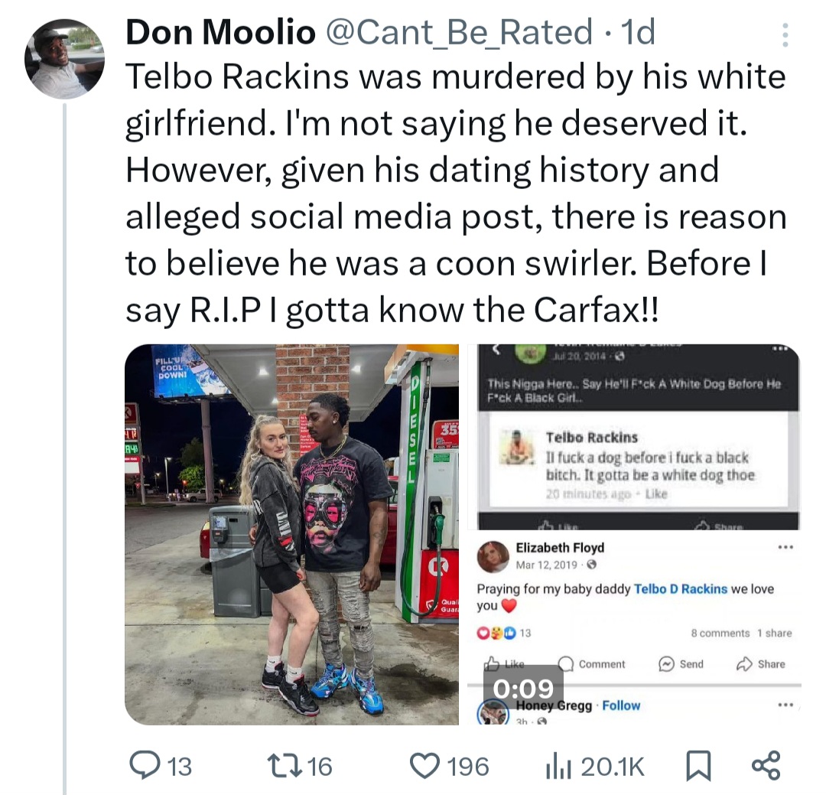Click the back arrow in the dark screenshot
The image size is (826, 795).
click(494, 350)
